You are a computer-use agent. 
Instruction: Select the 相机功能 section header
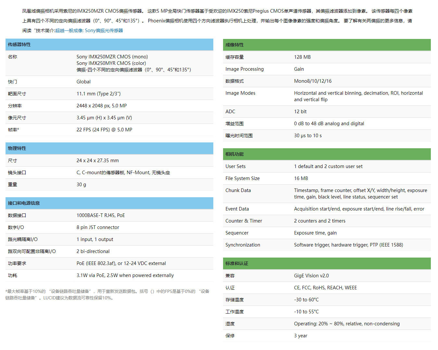point(234,154)
